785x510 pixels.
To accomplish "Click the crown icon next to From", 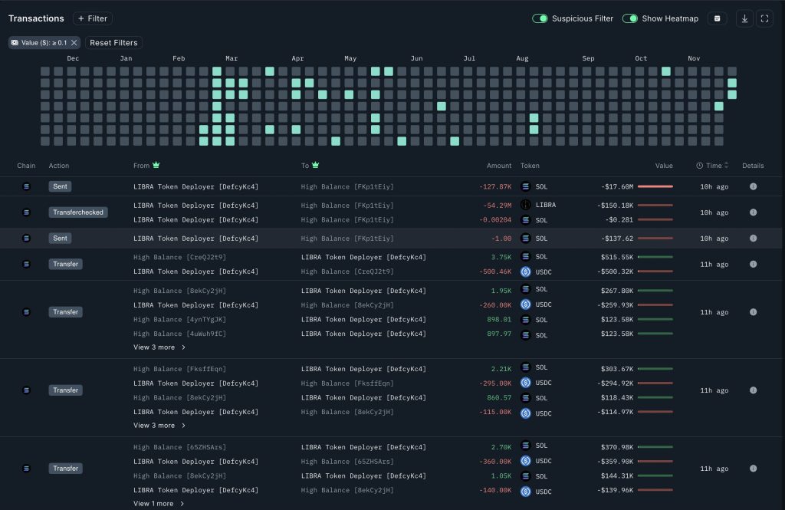I will 156,165.
